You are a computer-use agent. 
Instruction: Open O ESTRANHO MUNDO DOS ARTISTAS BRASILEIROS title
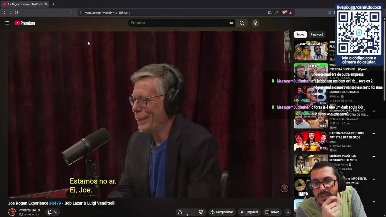click(346, 135)
